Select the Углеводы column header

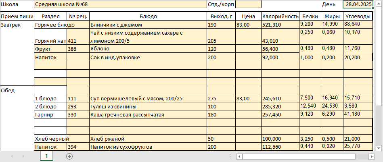click(x=358, y=16)
